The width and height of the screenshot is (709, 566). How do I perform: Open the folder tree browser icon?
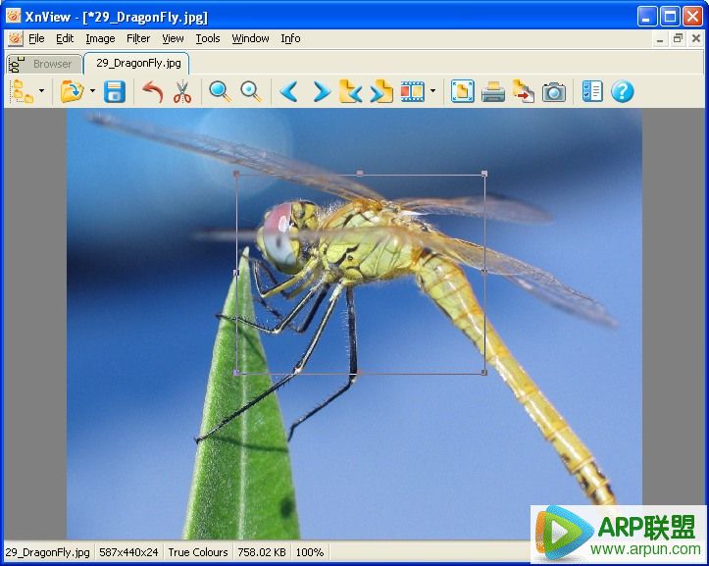coord(22,91)
